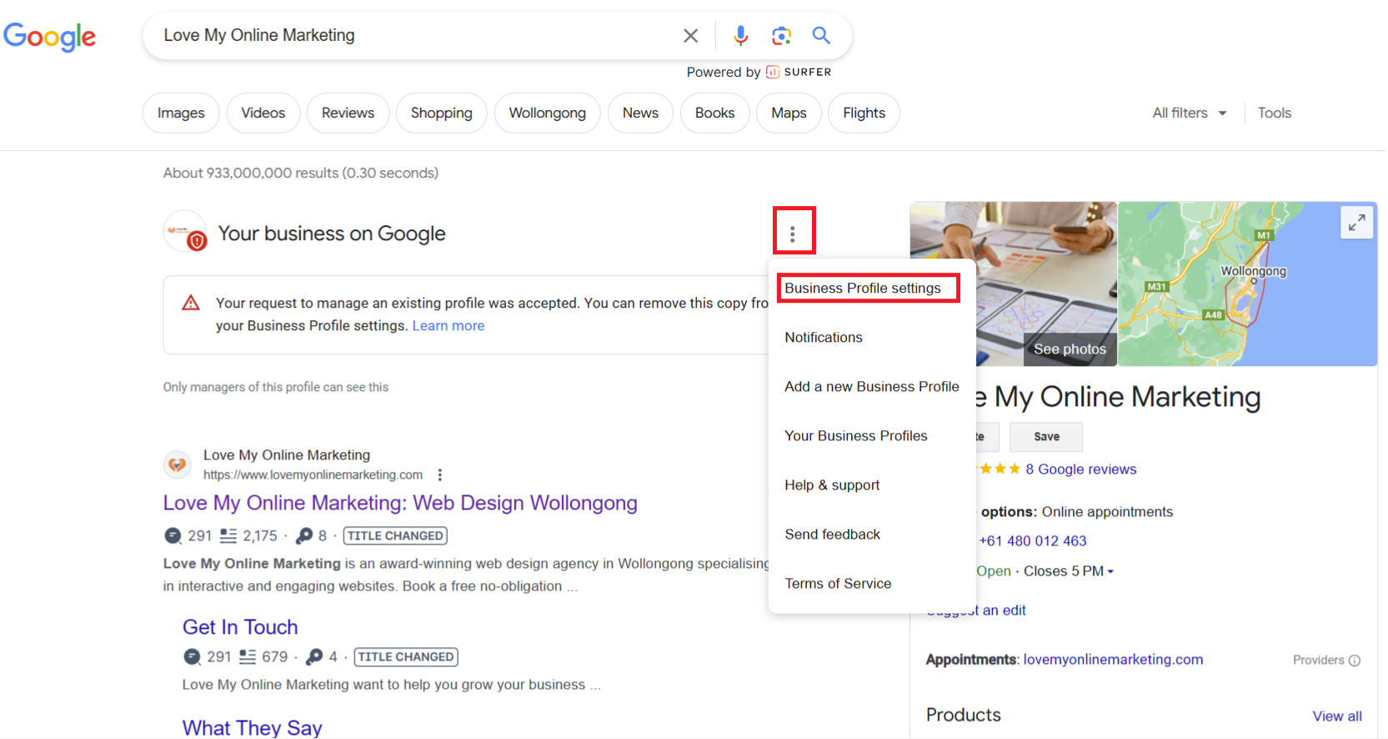Open Google Lens image search

(781, 35)
